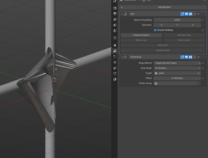
Task: Open the Particles properties tab
Action: click(115, 57)
